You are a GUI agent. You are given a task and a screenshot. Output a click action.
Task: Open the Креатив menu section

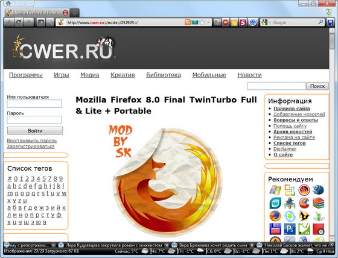123,75
